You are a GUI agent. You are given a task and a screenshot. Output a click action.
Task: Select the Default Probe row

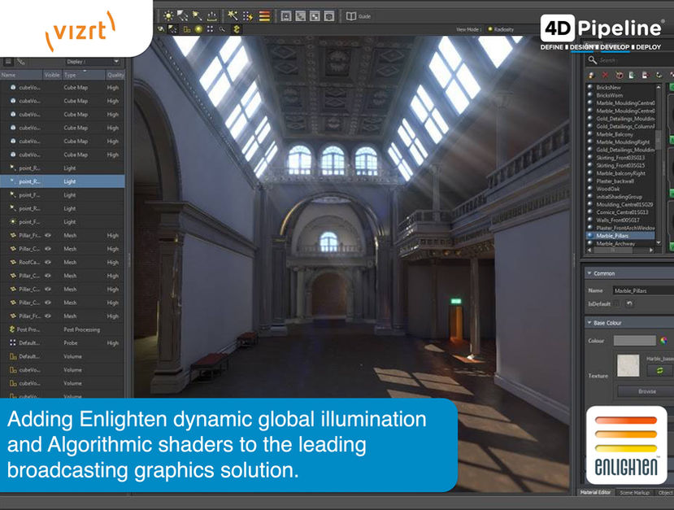[63, 342]
